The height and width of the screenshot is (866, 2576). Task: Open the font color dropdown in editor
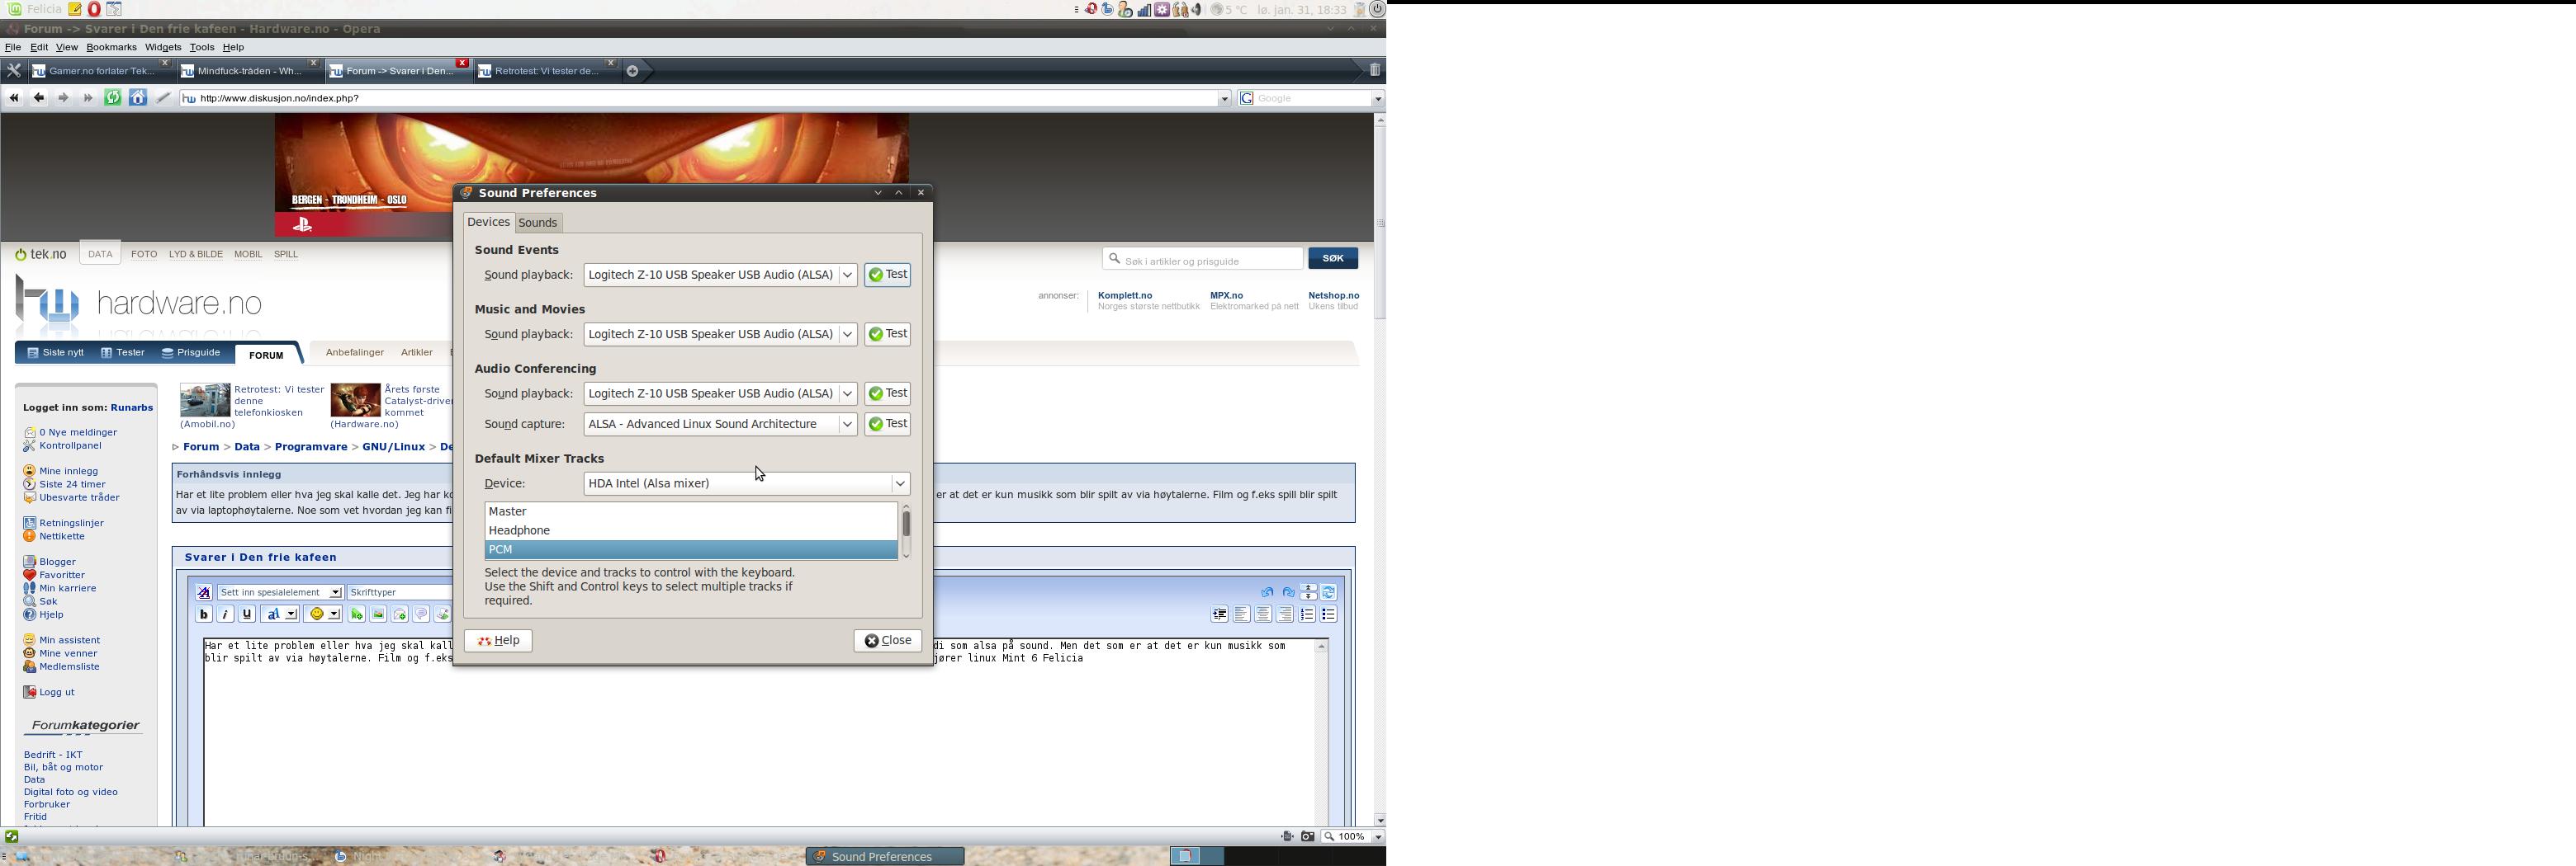point(280,615)
